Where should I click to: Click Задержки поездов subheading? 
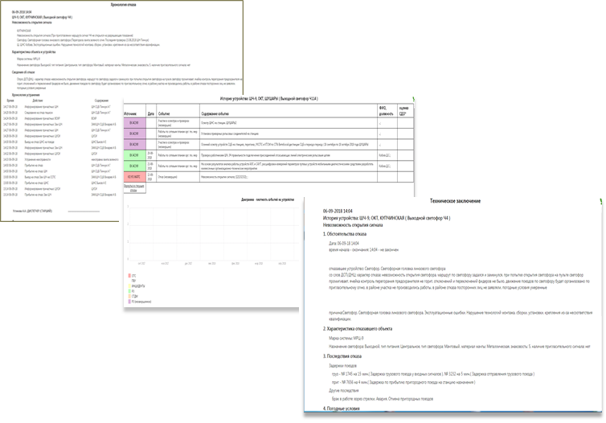[x=343, y=365]
